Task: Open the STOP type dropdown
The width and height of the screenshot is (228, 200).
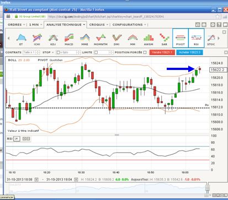Action: coord(48,52)
